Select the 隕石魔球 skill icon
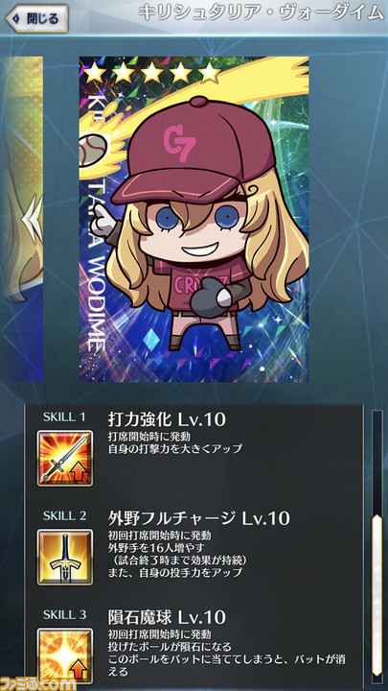 pyautogui.click(x=65, y=655)
